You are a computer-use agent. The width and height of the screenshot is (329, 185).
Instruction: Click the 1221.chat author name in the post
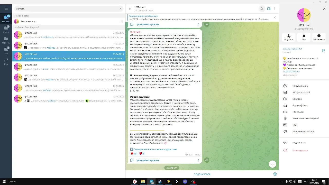click(x=135, y=32)
